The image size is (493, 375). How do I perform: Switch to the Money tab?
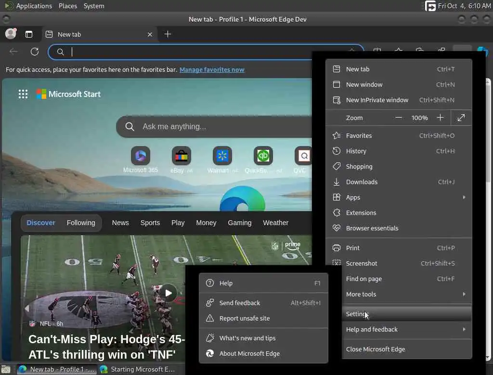[x=206, y=223]
